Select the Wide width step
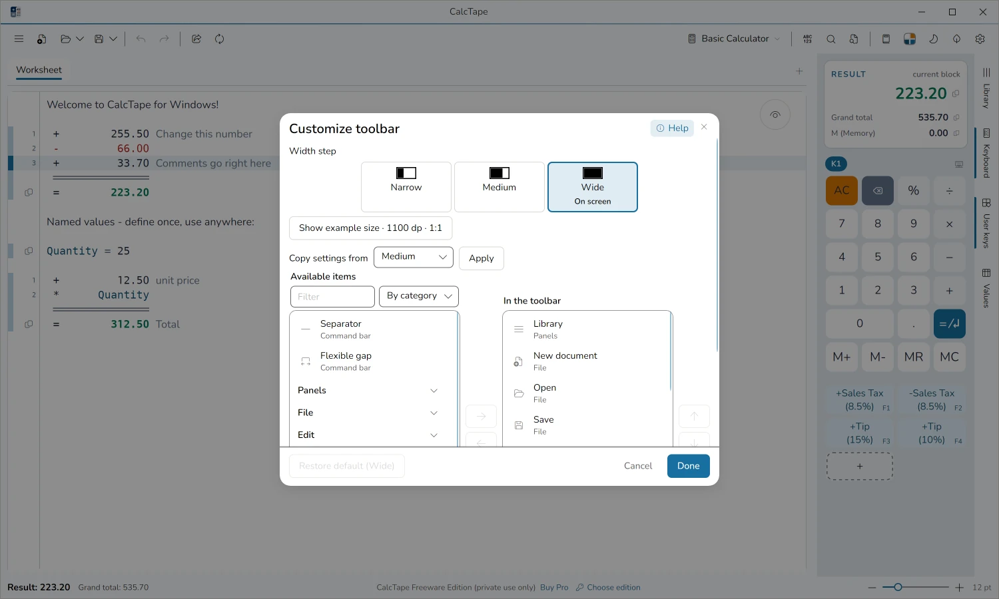 (x=593, y=187)
